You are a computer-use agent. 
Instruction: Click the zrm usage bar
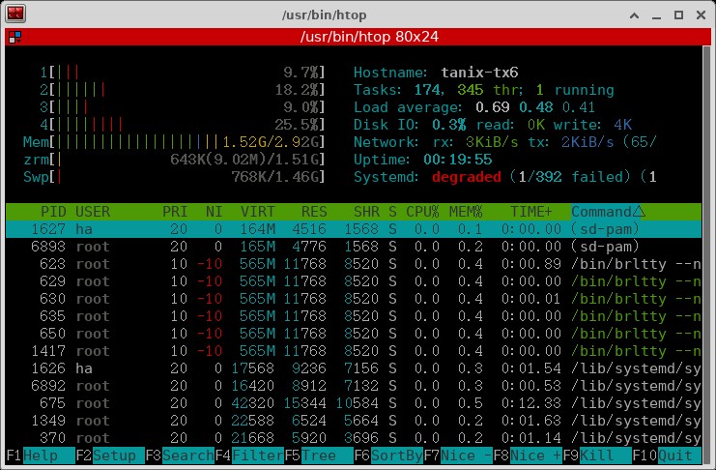click(x=174, y=160)
